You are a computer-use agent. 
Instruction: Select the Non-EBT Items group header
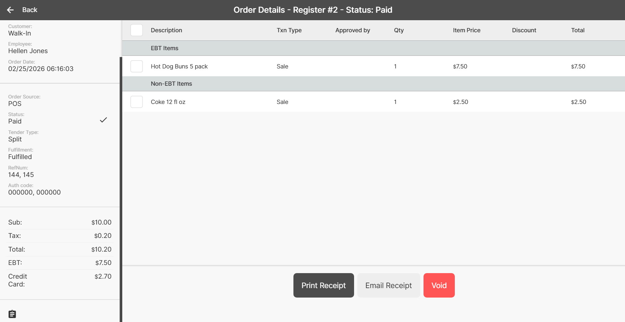coord(171,84)
